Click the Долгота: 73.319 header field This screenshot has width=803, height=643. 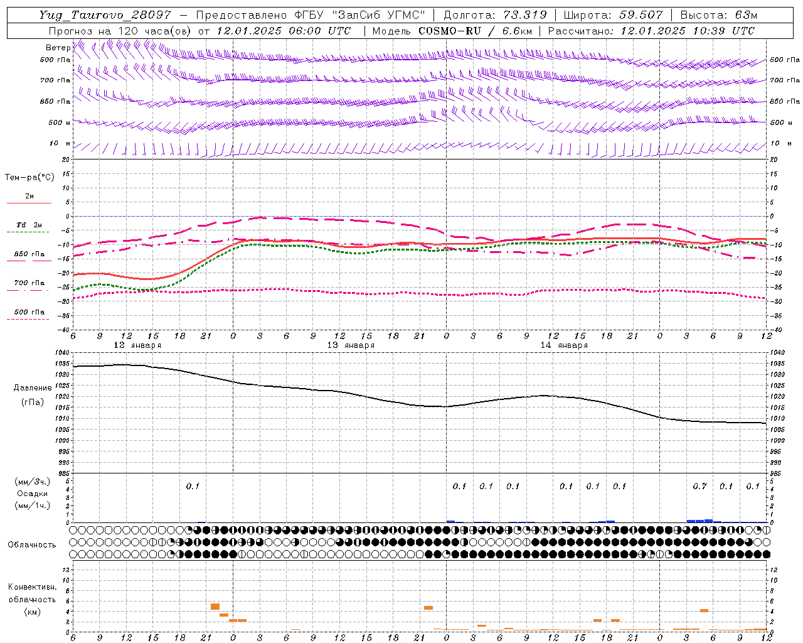pyautogui.click(x=495, y=15)
